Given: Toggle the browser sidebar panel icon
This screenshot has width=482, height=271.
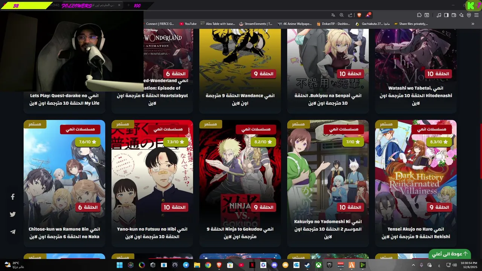Looking at the screenshot, I should coord(446,15).
